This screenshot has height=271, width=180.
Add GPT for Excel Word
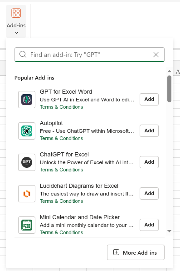click(x=149, y=100)
